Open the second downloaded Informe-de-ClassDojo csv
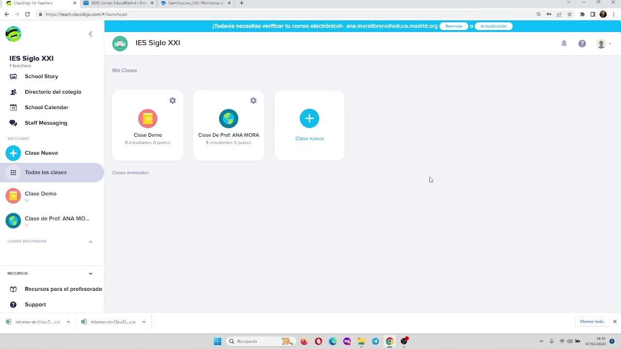621x349 pixels. pos(109,322)
